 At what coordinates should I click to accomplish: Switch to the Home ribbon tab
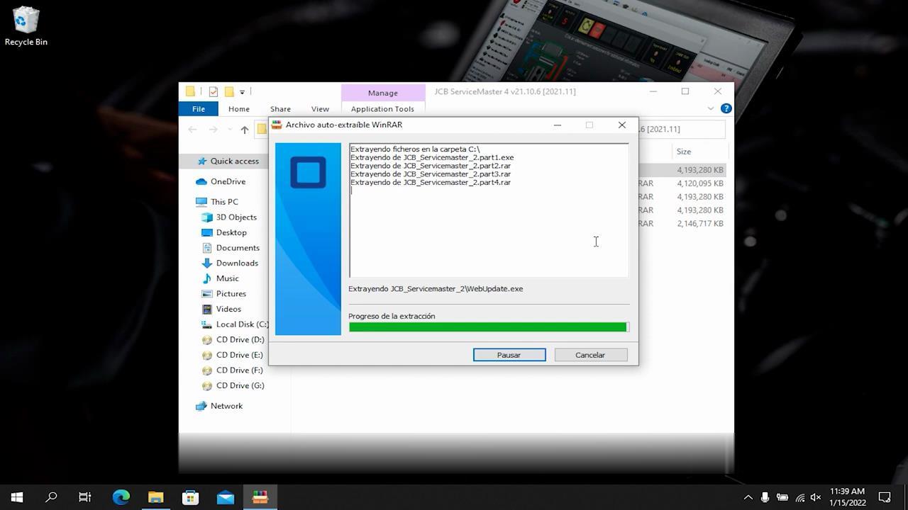click(x=238, y=109)
